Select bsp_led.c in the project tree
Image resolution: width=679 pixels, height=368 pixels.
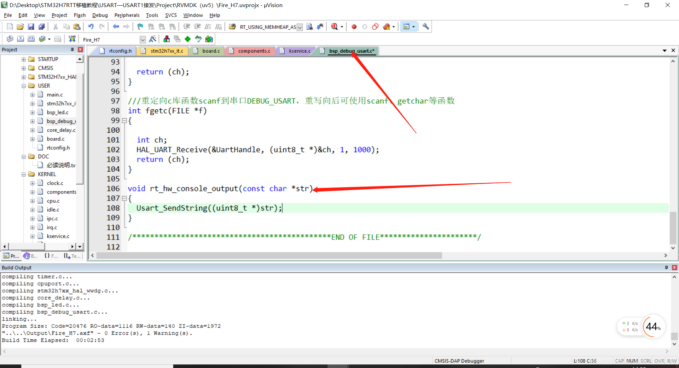(x=57, y=112)
